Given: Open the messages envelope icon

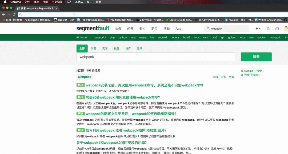Looking at the screenshot, I should pyautogui.click(x=277, y=29).
